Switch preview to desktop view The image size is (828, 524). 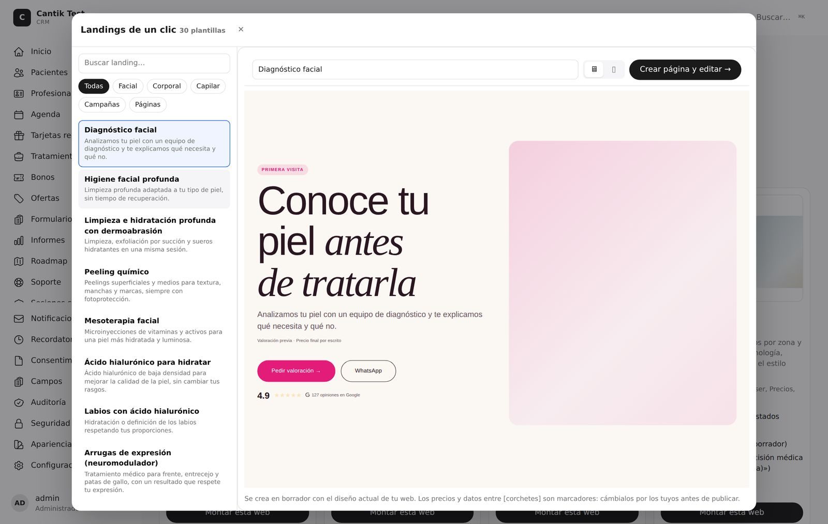tap(594, 69)
